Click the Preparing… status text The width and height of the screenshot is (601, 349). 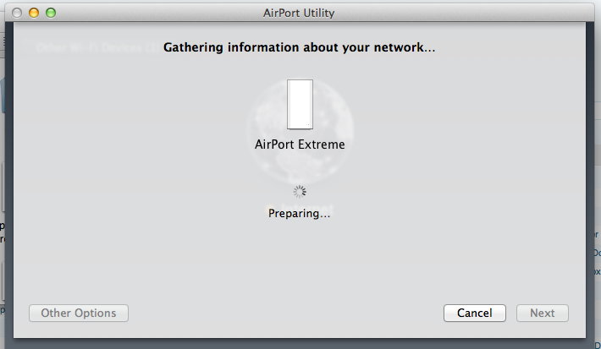299,213
